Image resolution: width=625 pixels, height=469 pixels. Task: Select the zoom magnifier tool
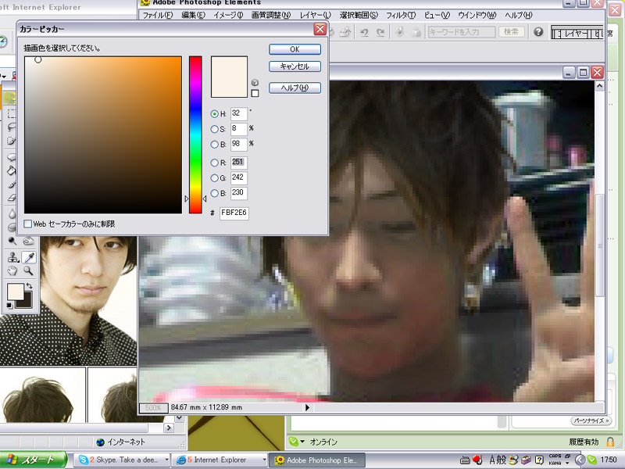28,271
